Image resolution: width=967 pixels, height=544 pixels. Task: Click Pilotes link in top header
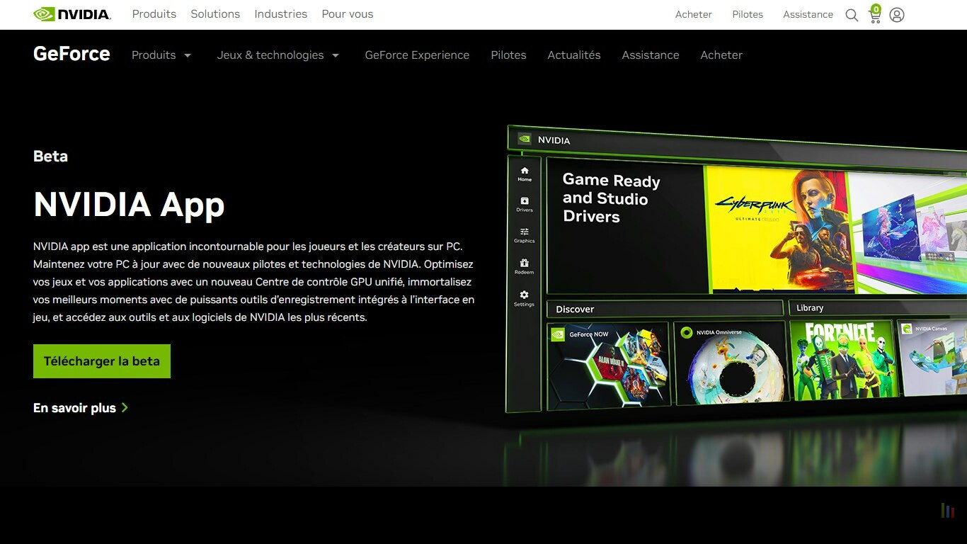tap(748, 14)
